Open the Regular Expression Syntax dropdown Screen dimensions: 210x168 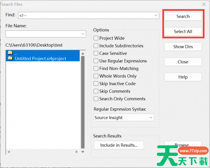151,118
